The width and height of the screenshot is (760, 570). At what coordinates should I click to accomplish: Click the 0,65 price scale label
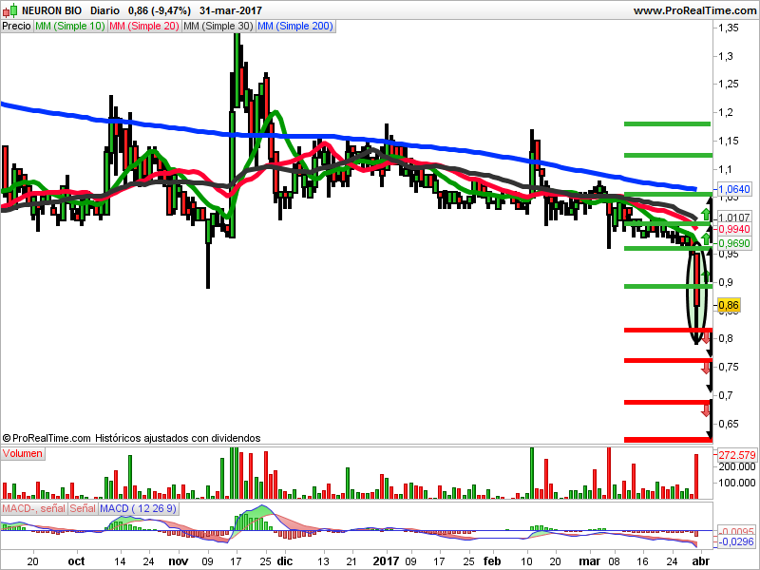[x=729, y=424]
